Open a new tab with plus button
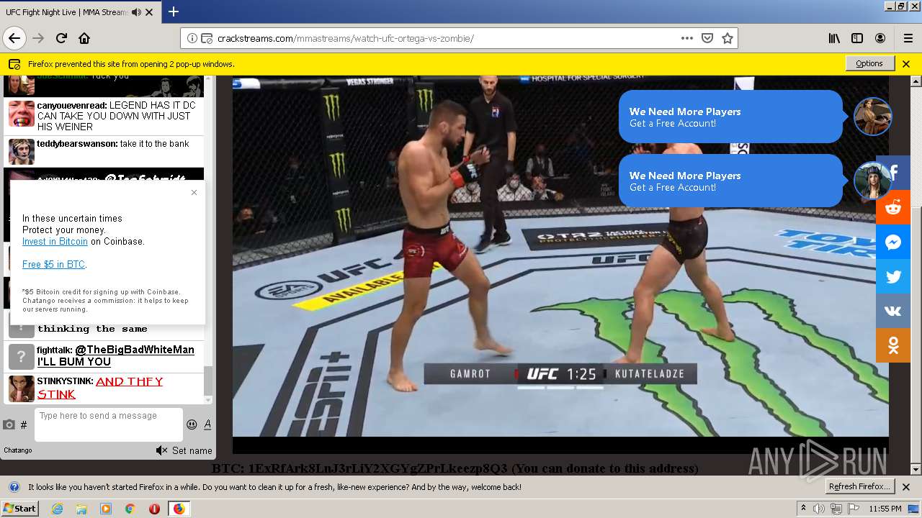 pyautogui.click(x=174, y=12)
